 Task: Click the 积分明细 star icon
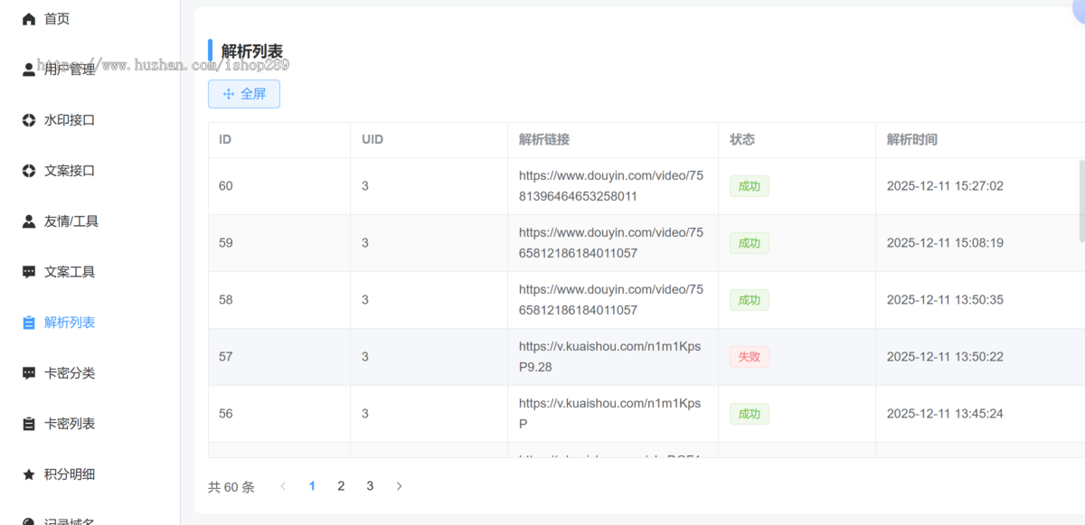coord(29,474)
